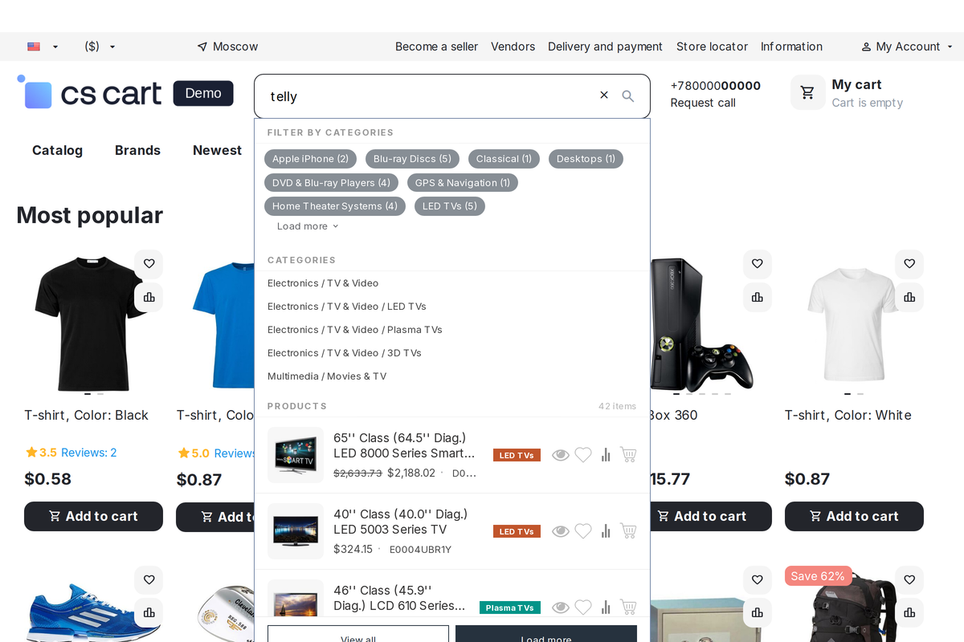Screen dimensions: 964x642
Task: Open the My cart icon
Action: [807, 92]
